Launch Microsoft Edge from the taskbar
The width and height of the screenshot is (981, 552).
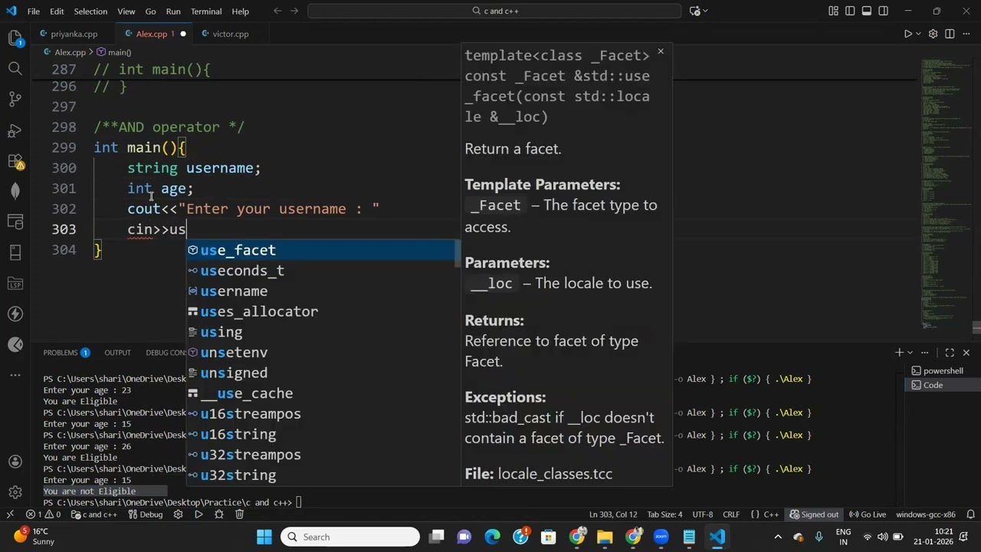tap(492, 537)
